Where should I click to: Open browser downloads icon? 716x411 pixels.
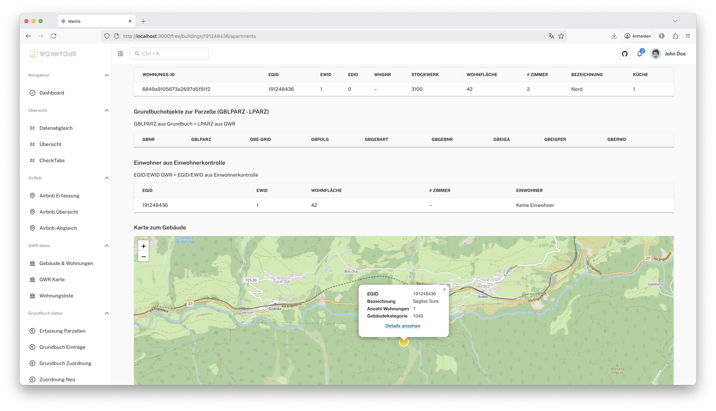[614, 36]
